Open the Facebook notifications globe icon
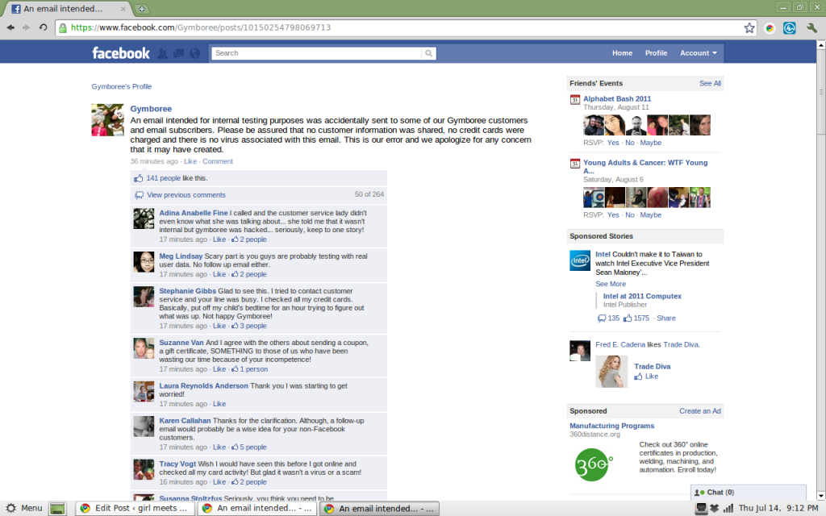 [x=195, y=53]
